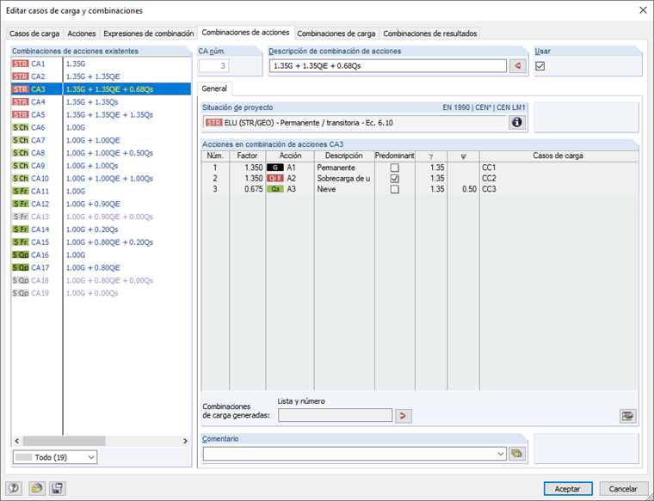Click the CC2 load case cell
Image resolution: width=654 pixels, height=501 pixels.
click(558, 178)
